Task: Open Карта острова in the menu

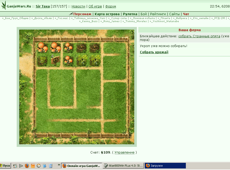Action: 107,14
